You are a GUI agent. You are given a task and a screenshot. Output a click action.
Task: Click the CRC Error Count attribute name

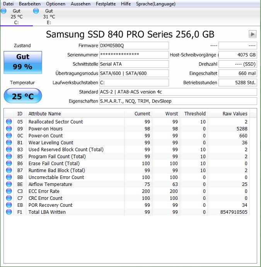[45, 198]
